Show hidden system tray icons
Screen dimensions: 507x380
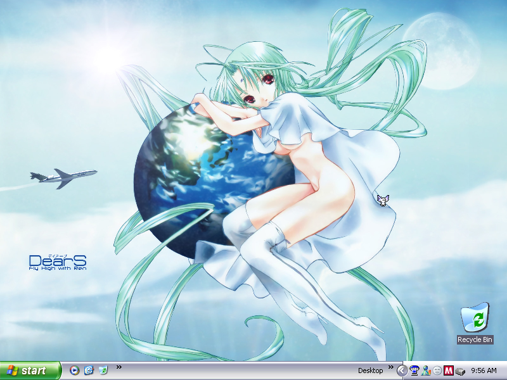[x=402, y=370]
